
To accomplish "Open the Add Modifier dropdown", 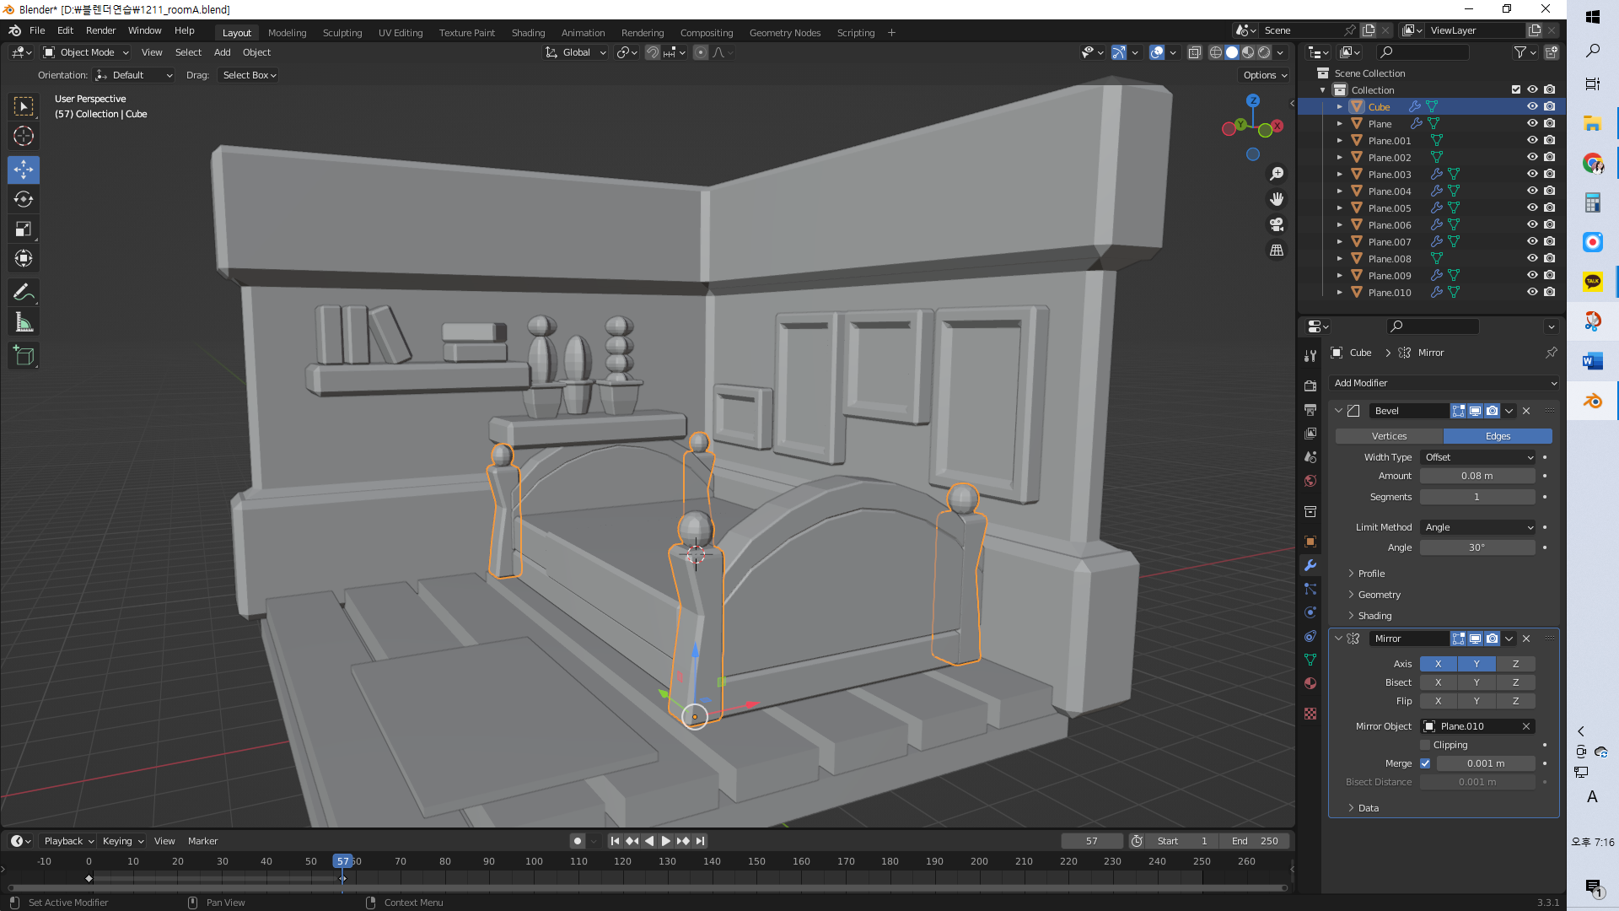I will [x=1444, y=383].
